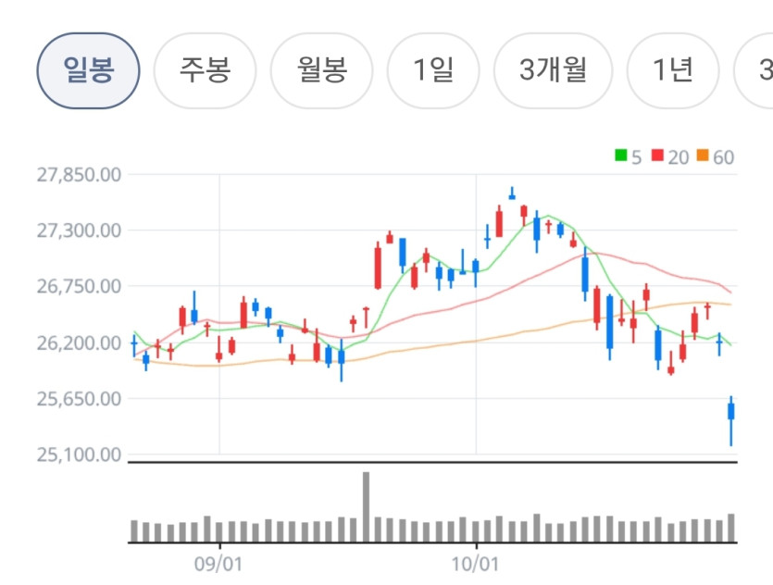Click the green 5-day moving average legend swatch
Viewport: 773px width, 585px height.
click(x=620, y=156)
